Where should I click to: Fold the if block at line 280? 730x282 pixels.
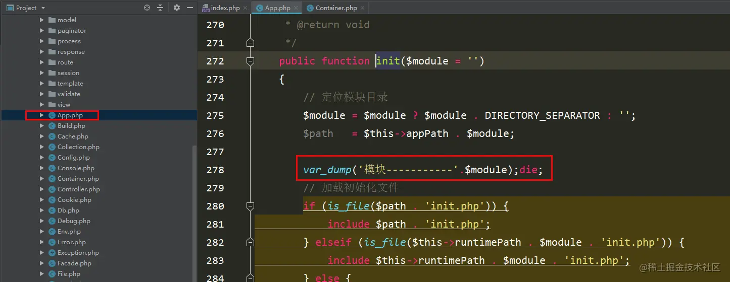click(250, 206)
